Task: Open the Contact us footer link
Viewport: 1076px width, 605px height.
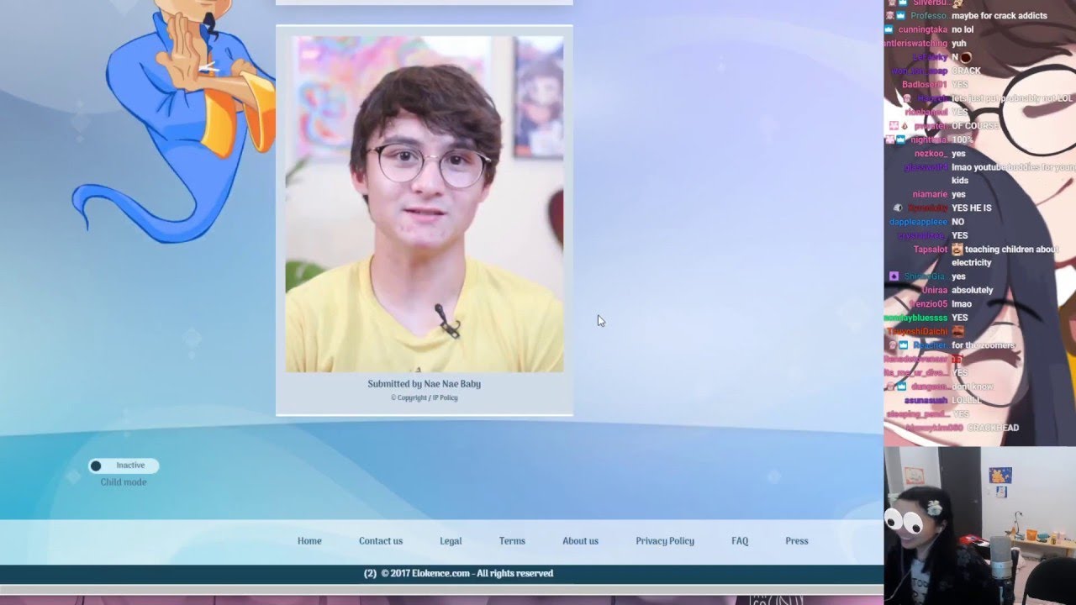Action: point(381,541)
